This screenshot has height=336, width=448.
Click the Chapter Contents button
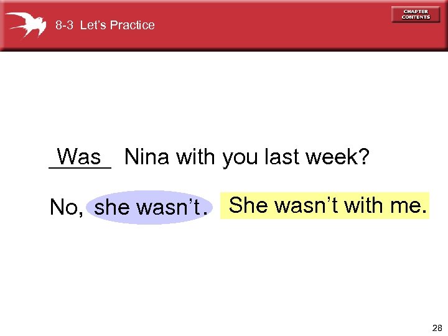(416, 14)
